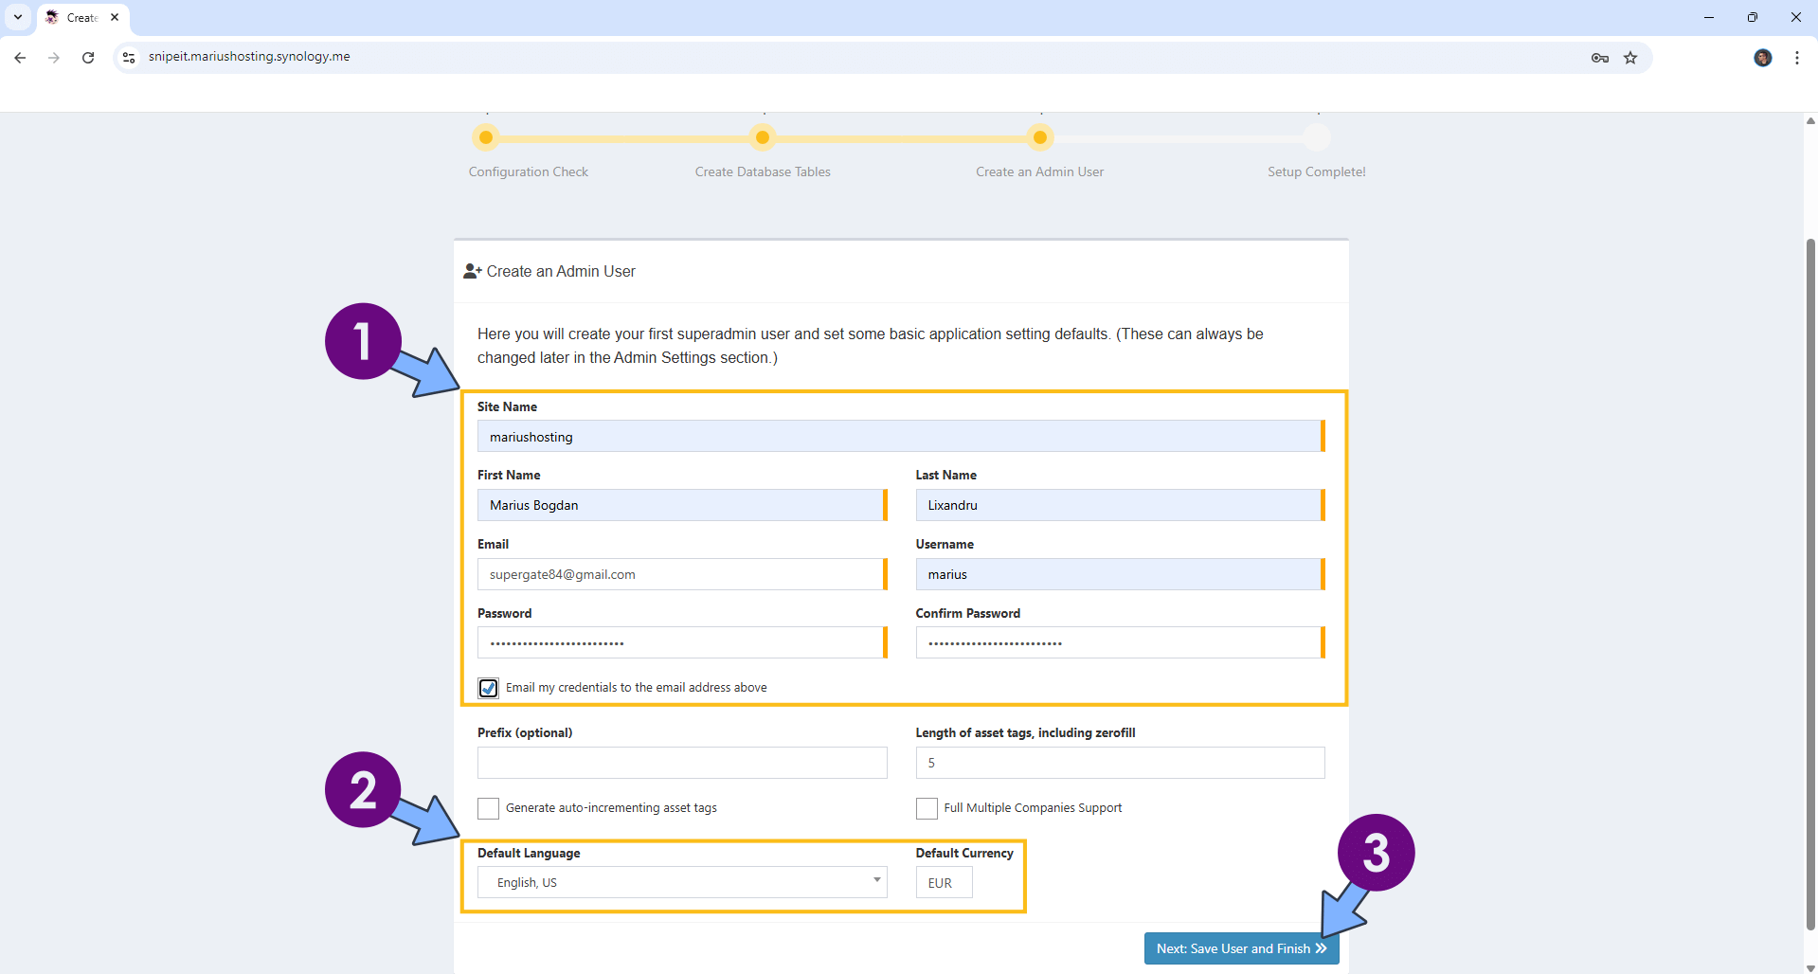Reload the Snipe-IT setup page

click(88, 58)
